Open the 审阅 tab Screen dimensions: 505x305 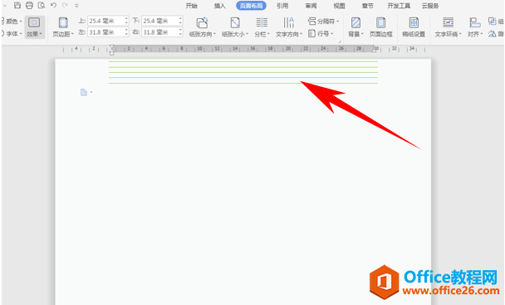pos(311,6)
